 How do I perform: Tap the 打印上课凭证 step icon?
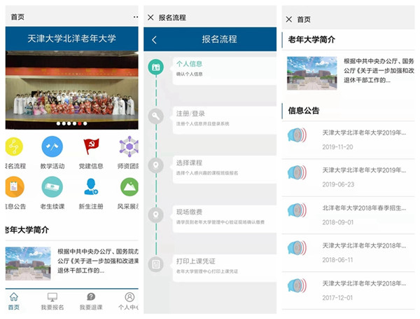point(156,264)
